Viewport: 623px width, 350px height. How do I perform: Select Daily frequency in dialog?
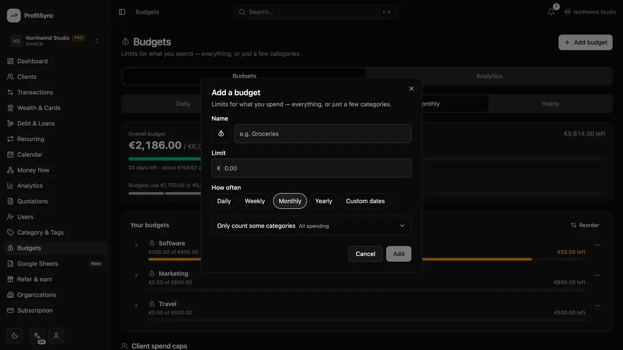click(224, 201)
